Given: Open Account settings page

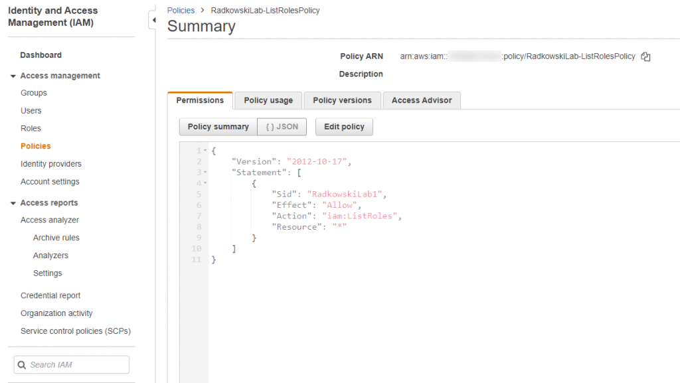Looking at the screenshot, I should [50, 181].
